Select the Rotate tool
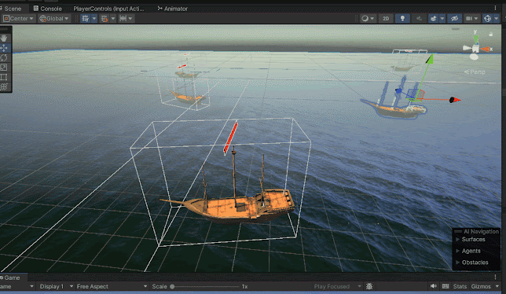 tap(4, 57)
